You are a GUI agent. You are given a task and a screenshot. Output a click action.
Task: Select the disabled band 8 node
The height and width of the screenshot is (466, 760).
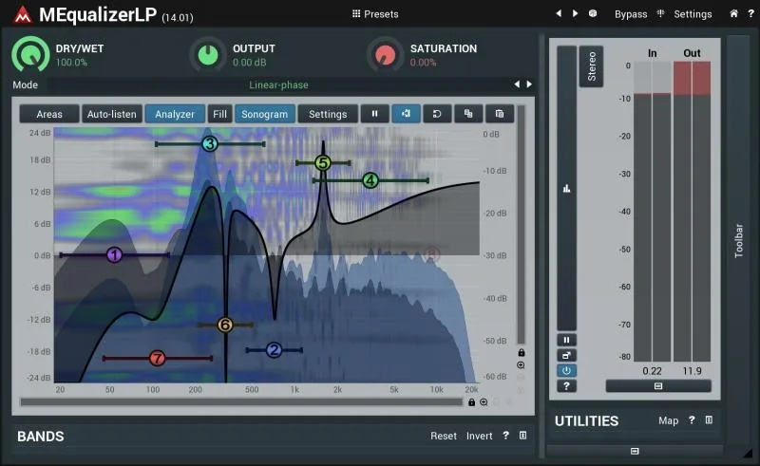[432, 254]
